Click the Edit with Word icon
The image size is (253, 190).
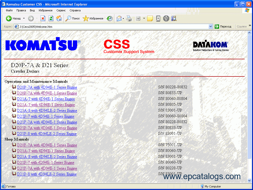[x=138, y=18]
